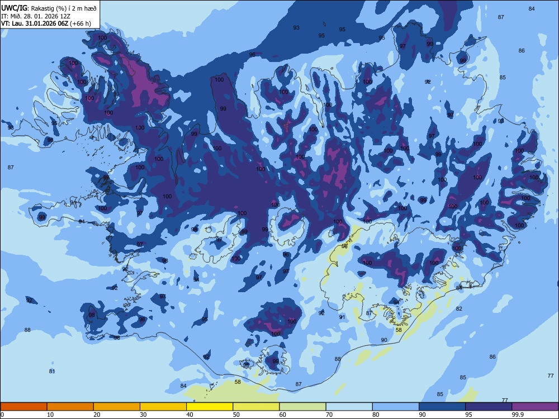Click the legend tick label '70'
Viewport: 559px width, 419px height.
pos(329,415)
